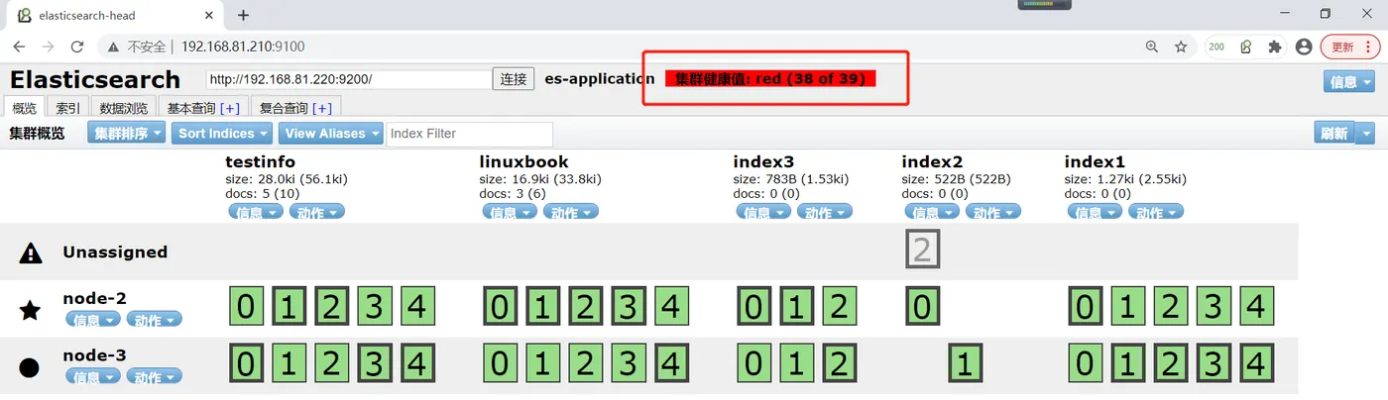Open the browser profile avatar
Screen dimensions: 1388x400
click(1304, 47)
